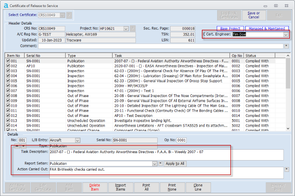Image resolution: width=295 pixels, height=196 pixels.
Task: Click the Managed & Maintained button
Action: [267, 28]
